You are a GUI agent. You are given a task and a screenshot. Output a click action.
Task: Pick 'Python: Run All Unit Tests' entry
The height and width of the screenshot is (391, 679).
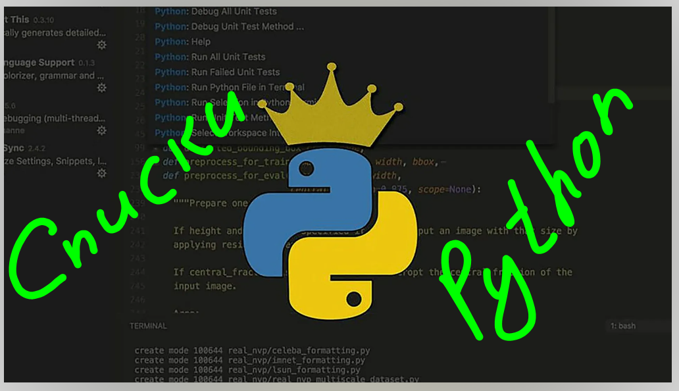pos(210,57)
